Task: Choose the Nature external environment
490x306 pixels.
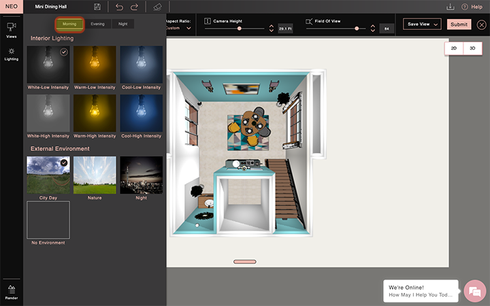Action: click(95, 175)
